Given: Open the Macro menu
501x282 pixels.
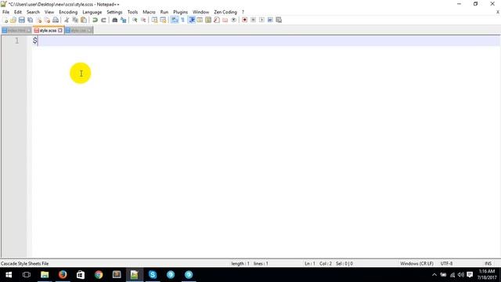Looking at the screenshot, I should pyautogui.click(x=149, y=13).
